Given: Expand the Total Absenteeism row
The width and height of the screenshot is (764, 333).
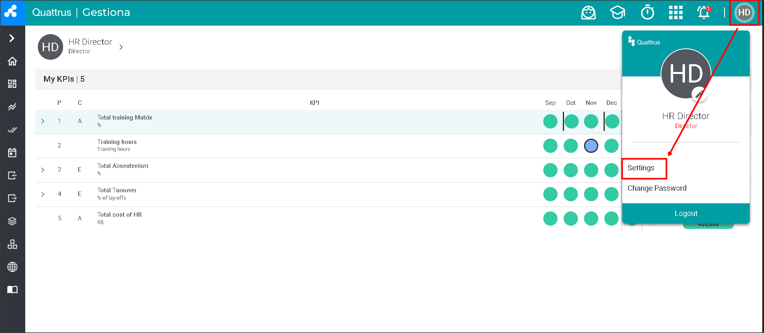Looking at the screenshot, I should pos(43,170).
